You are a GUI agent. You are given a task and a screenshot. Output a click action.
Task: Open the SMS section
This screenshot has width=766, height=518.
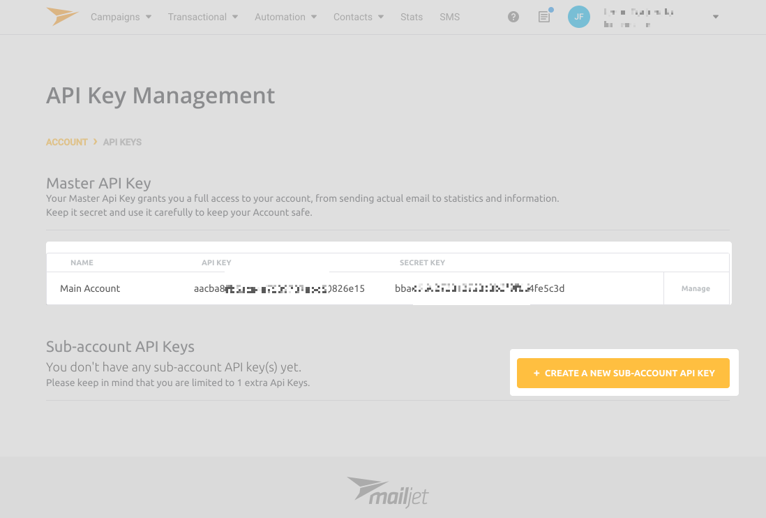tap(449, 16)
